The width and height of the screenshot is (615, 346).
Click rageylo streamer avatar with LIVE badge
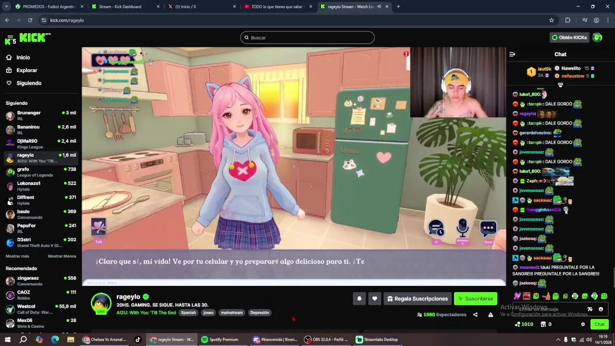(101, 303)
